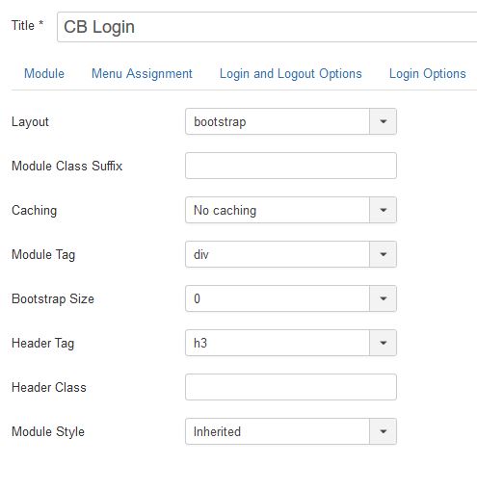Open the Layout dropdown showing bootstrap
Image resolution: width=477 pixels, height=490 pixels.
coord(291,121)
